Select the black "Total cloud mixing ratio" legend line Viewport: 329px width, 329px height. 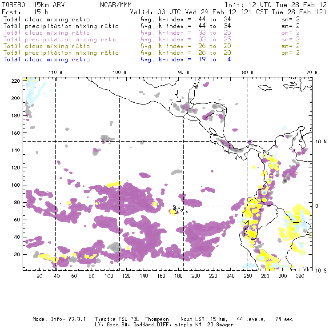click(47, 19)
